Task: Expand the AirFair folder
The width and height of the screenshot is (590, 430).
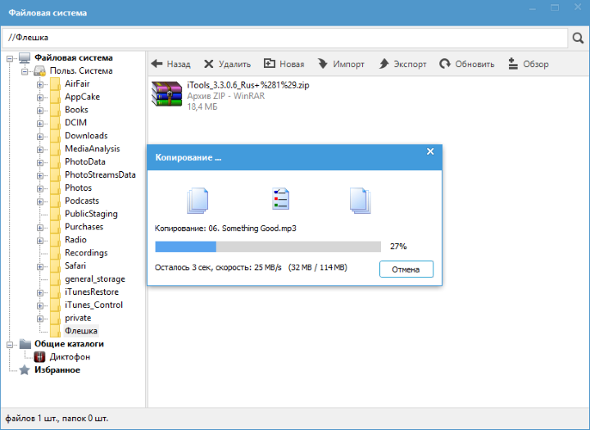Action: [x=40, y=84]
